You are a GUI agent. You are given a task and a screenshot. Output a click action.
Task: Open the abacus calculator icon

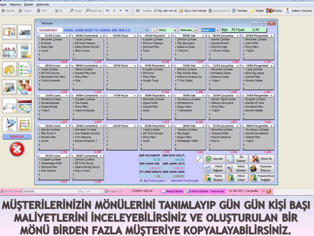tap(24, 124)
